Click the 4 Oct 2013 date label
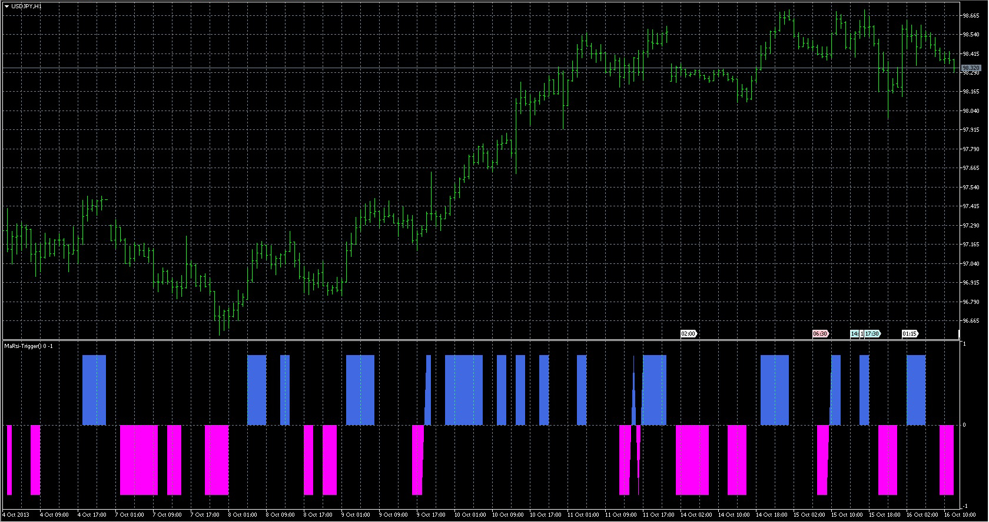The image size is (989, 522). (16, 515)
